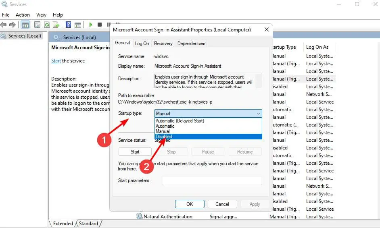Choose Disabled startup option
380x228 pixels.
pyautogui.click(x=208, y=137)
